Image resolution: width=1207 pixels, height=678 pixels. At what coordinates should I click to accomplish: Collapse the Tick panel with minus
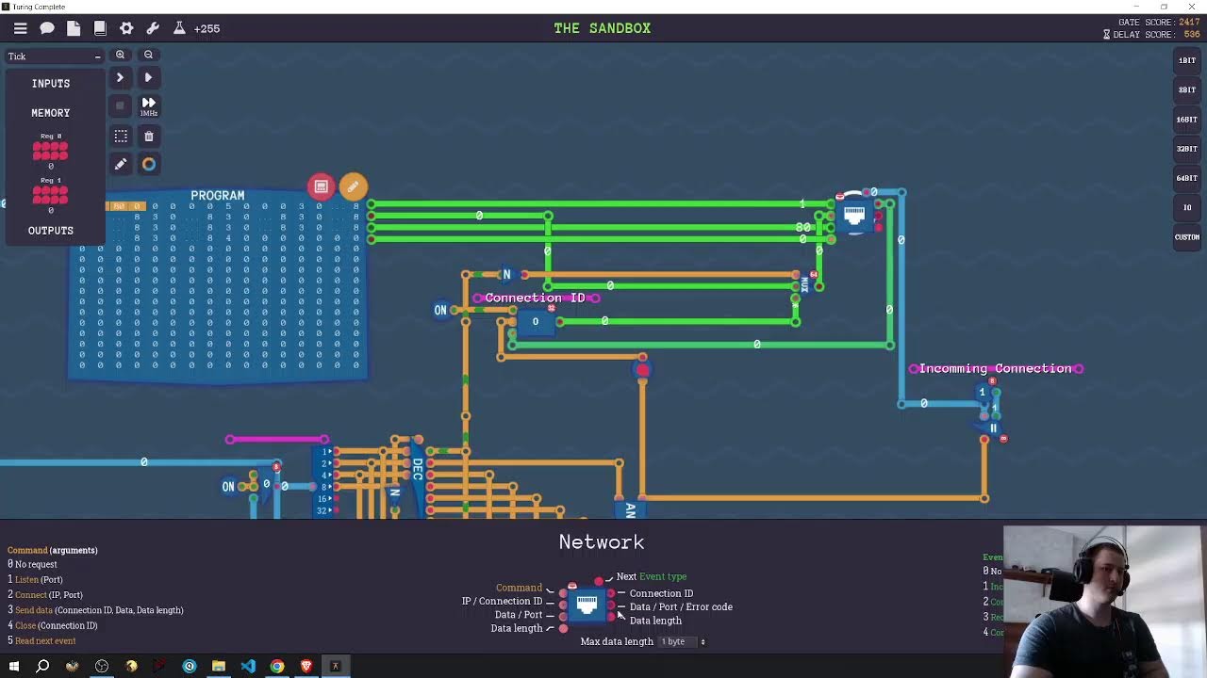tap(97, 56)
